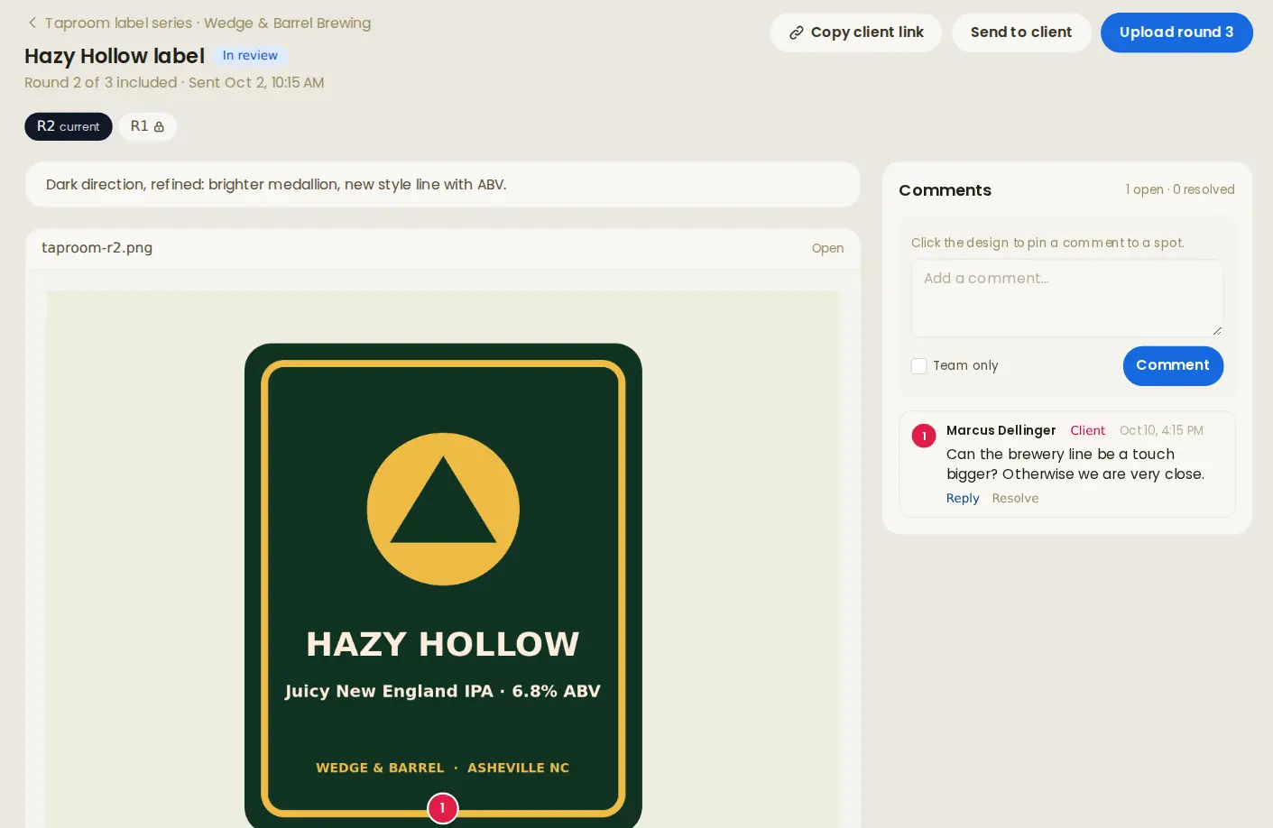Click the red badge 1 beside Marcus Dellinger
This screenshot has width=1273, height=828.
pyautogui.click(x=924, y=436)
